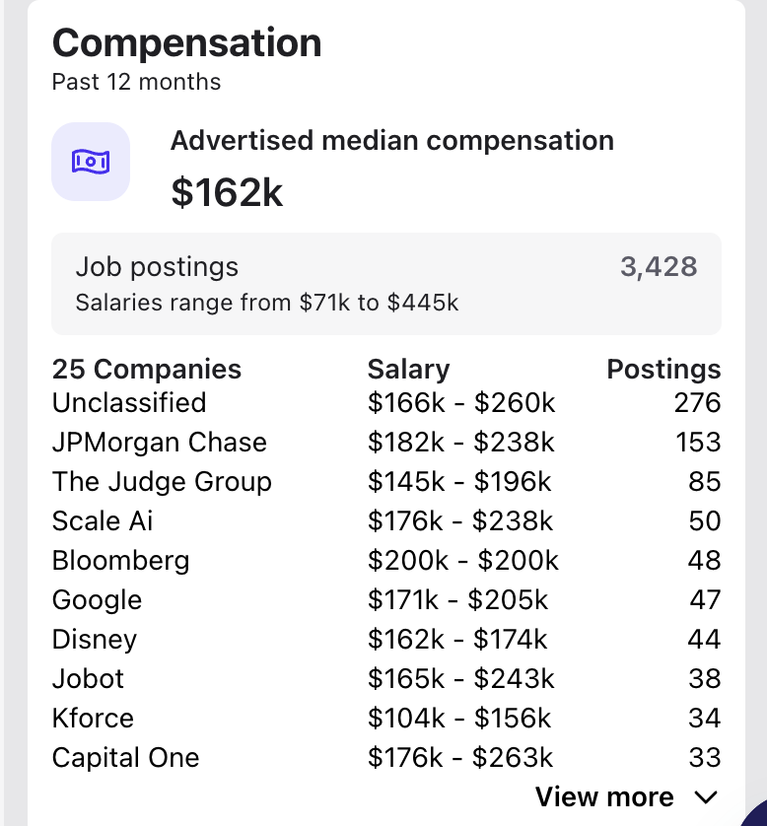Click the View more link

pyautogui.click(x=604, y=797)
